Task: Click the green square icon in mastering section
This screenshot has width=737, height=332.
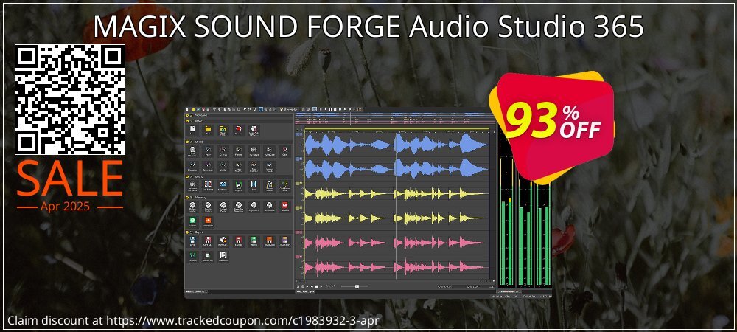Action: [x=192, y=220]
